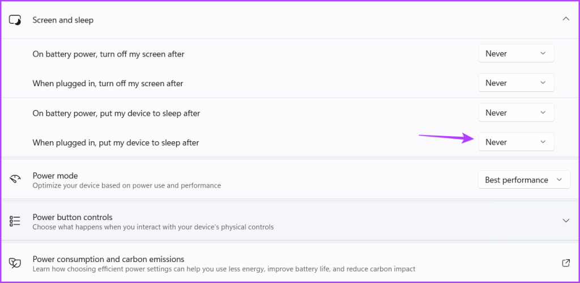Open plugged in sleep time dropdown

tap(516, 142)
